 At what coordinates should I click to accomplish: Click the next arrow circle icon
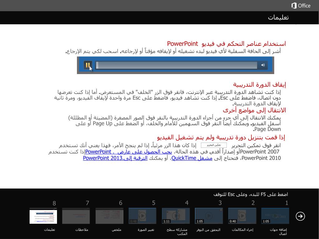pos(300,216)
